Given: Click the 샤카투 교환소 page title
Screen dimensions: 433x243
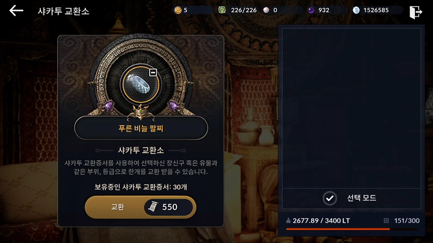Looking at the screenshot, I should pyautogui.click(x=63, y=11).
